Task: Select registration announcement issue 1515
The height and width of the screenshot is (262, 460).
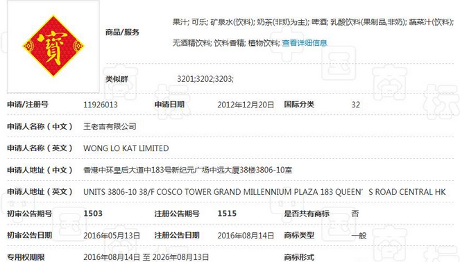Action: pyautogui.click(x=227, y=213)
